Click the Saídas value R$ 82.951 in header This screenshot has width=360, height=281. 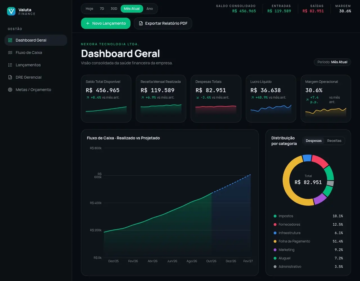click(313, 11)
